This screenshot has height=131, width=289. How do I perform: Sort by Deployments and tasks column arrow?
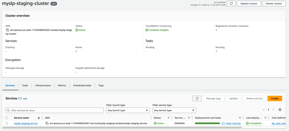tap(240, 118)
